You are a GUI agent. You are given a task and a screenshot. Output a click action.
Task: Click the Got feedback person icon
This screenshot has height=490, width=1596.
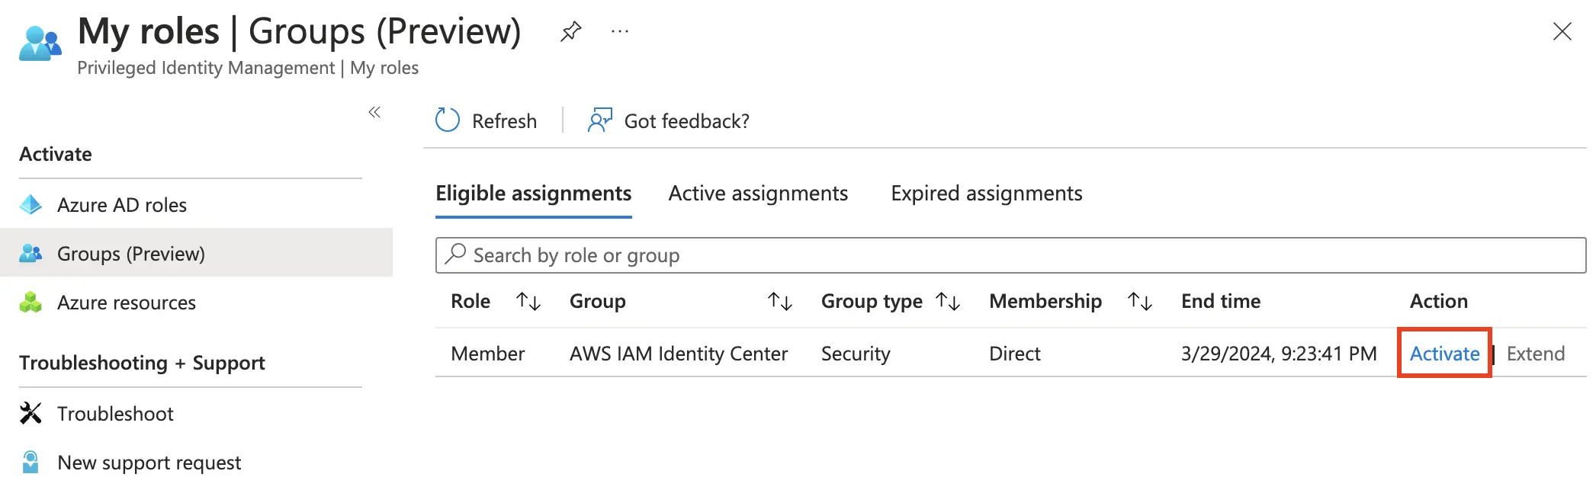pyautogui.click(x=600, y=120)
